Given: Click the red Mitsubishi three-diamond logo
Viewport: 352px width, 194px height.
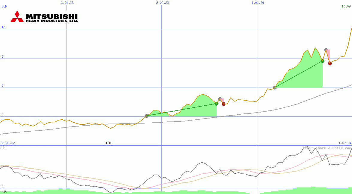Looking at the screenshot, I should (x=17, y=16).
